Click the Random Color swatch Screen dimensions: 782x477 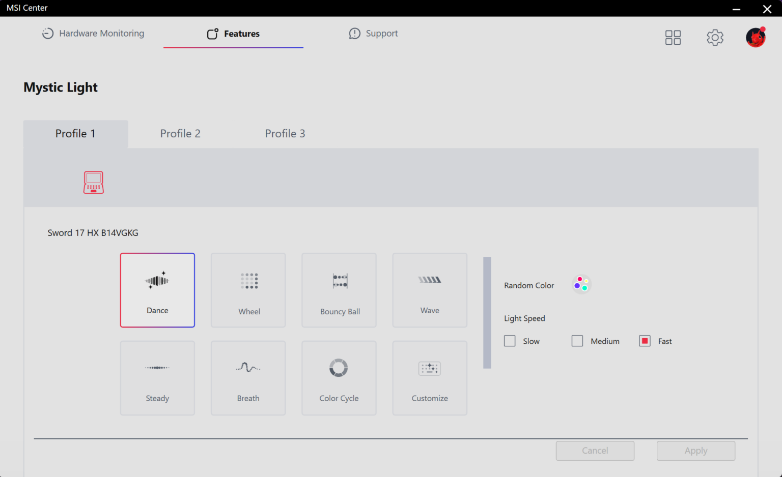tap(581, 285)
